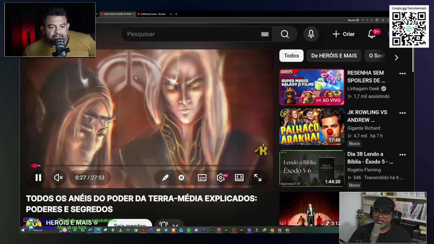Viewport: 434px width, 244px height.
Task: Click the magnifier search button
Action: click(x=285, y=34)
